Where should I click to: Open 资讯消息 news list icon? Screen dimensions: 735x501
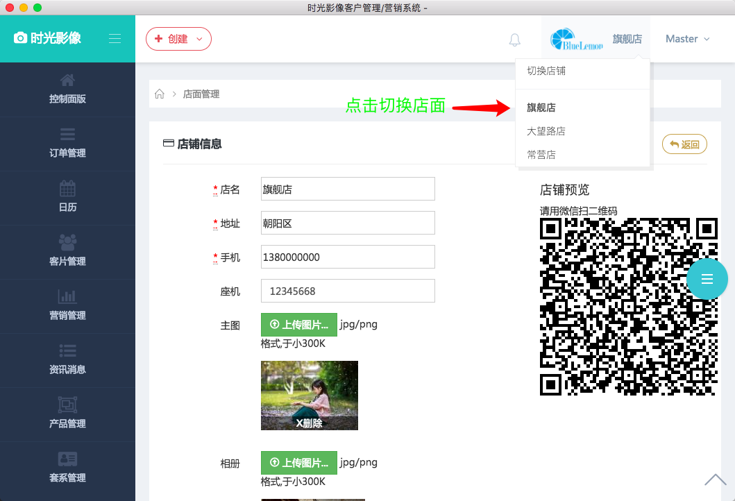pyautogui.click(x=67, y=350)
